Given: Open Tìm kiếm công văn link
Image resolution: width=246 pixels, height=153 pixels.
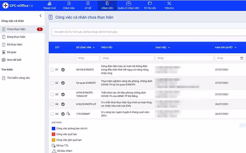Looking at the screenshot, I should pyautogui.click(x=18, y=78).
